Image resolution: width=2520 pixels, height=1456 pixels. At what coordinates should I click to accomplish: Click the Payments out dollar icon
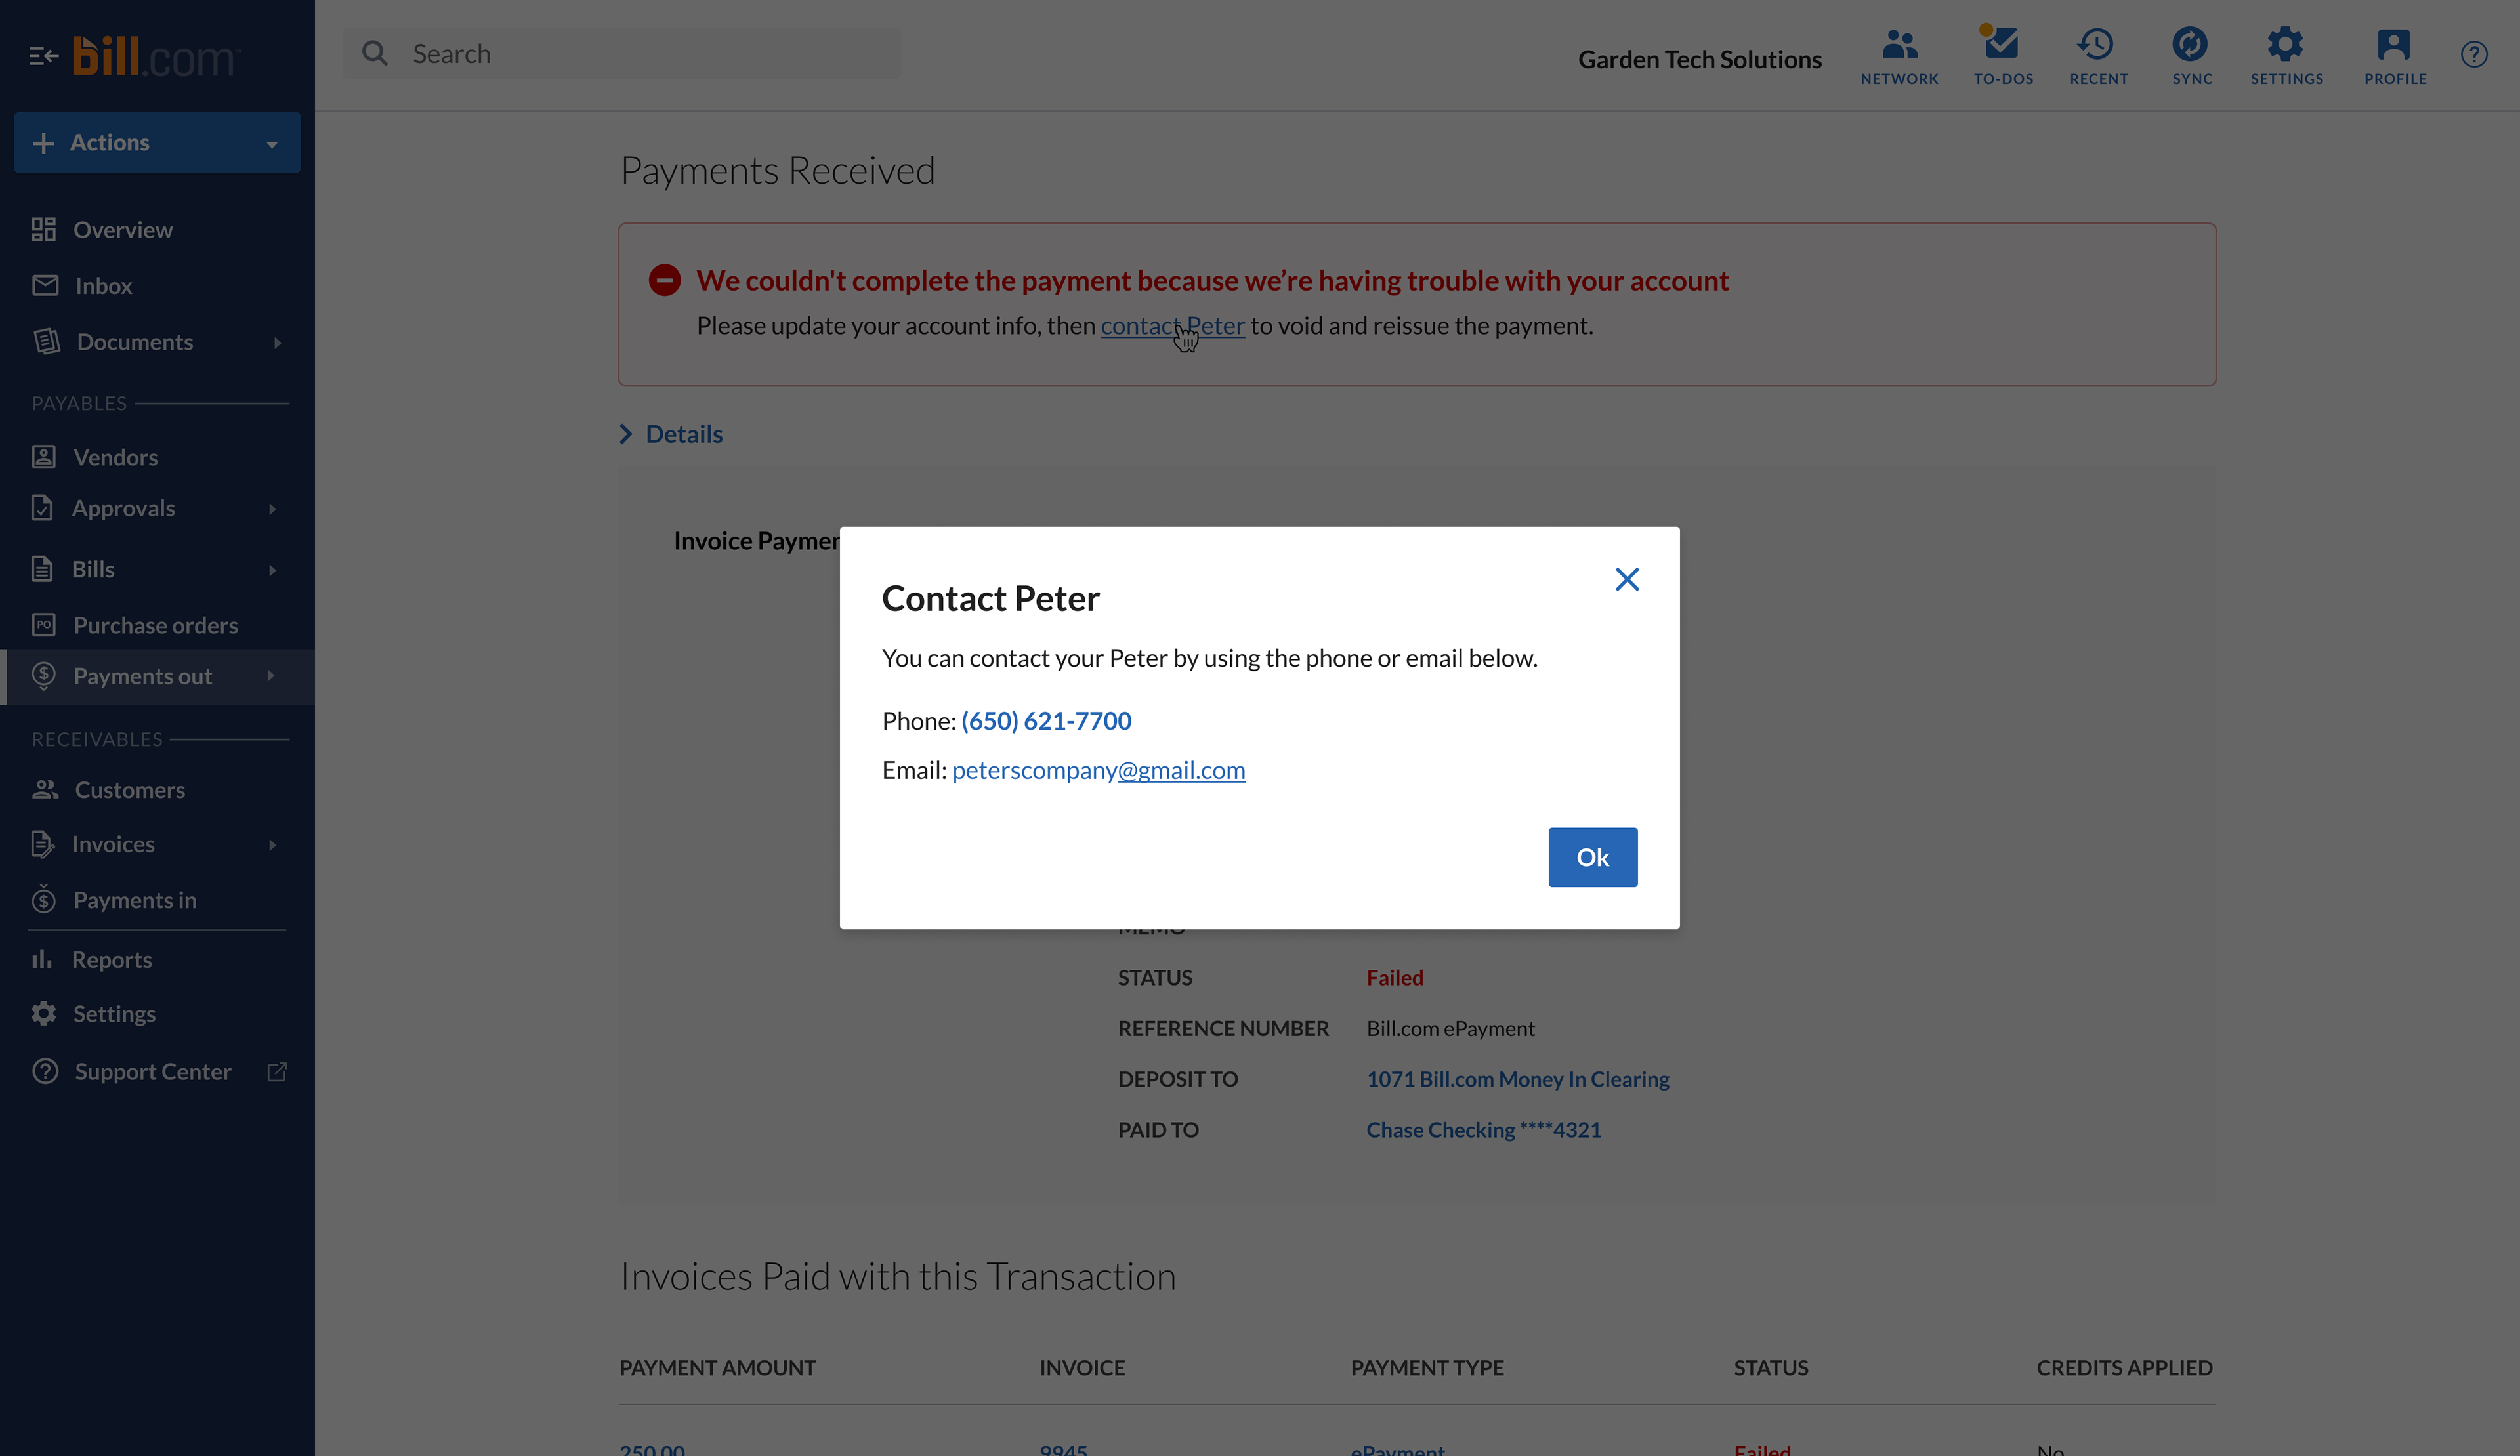(43, 676)
